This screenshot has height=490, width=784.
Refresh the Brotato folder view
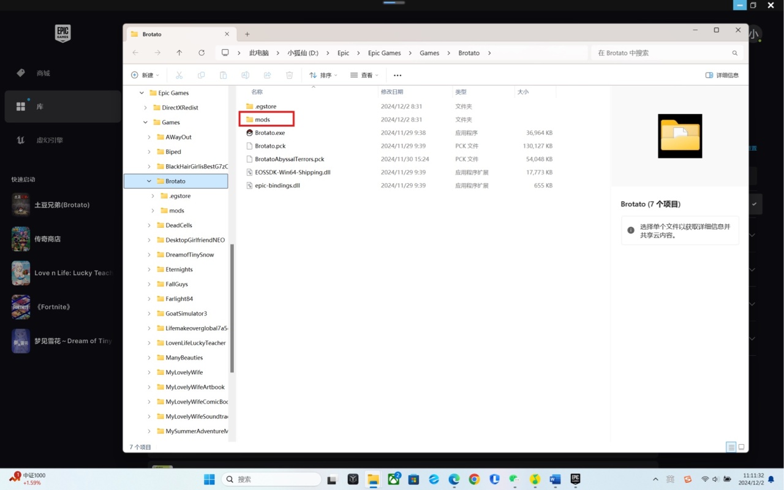(x=202, y=53)
